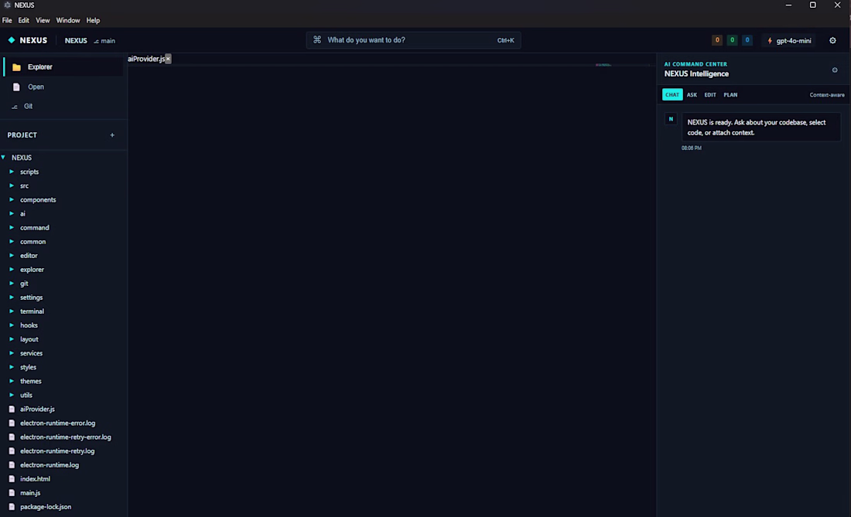Collapse the NEXUS root folder

tap(3, 158)
